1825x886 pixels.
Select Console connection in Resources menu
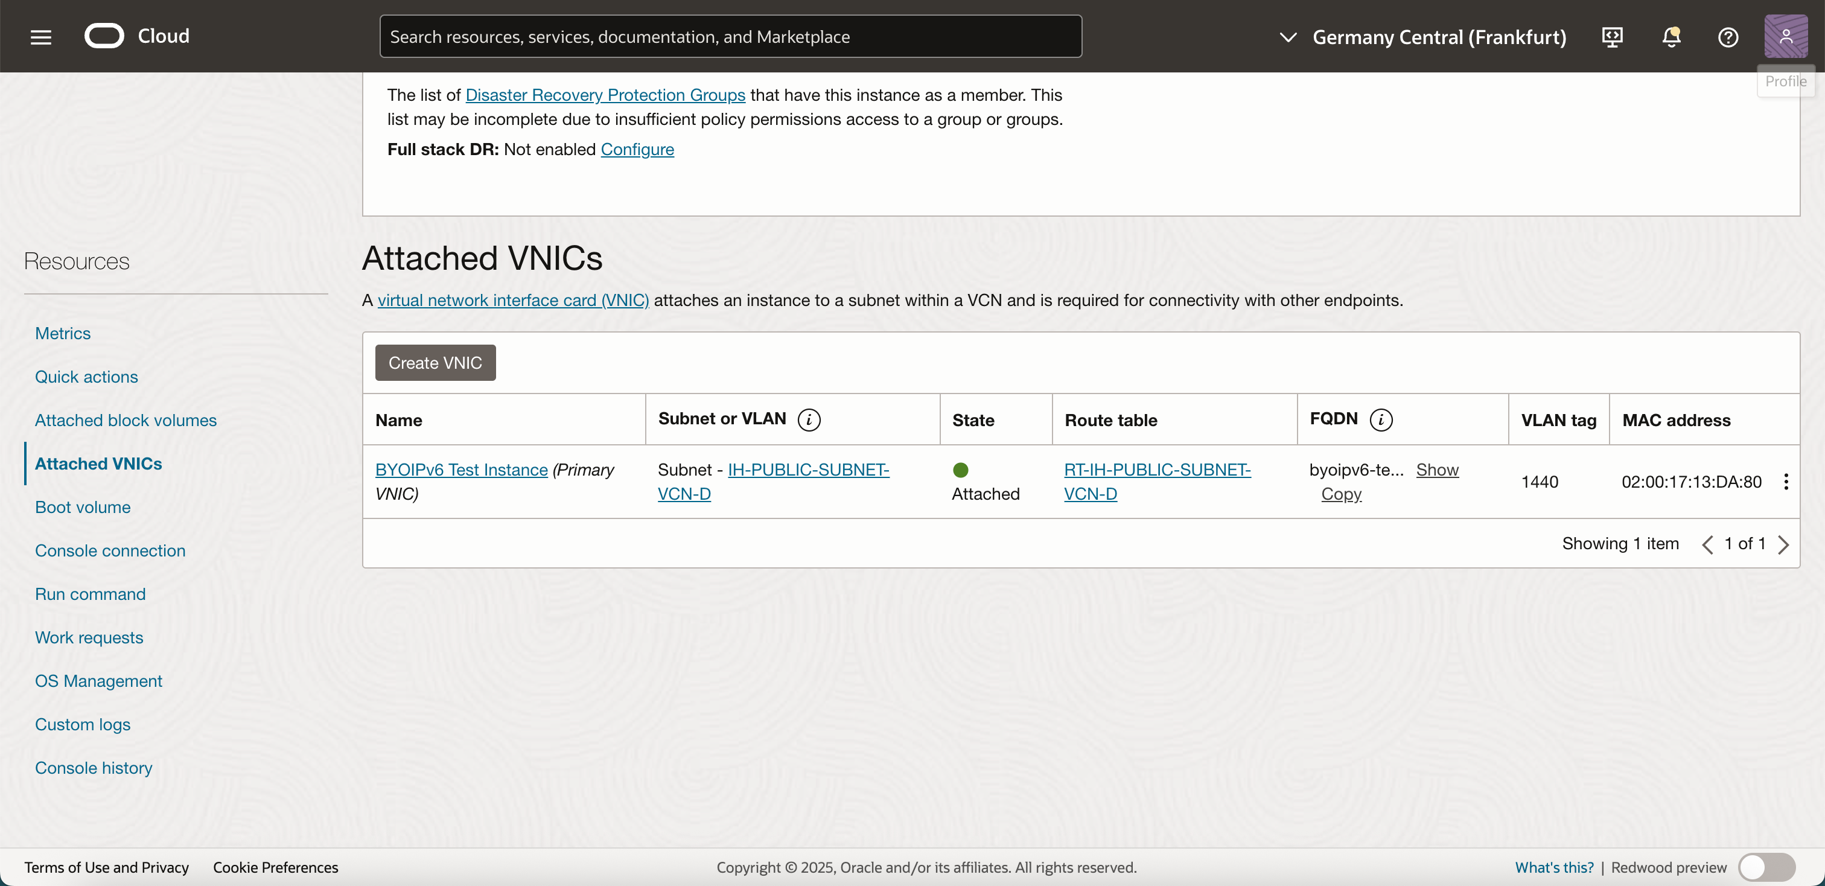(110, 550)
